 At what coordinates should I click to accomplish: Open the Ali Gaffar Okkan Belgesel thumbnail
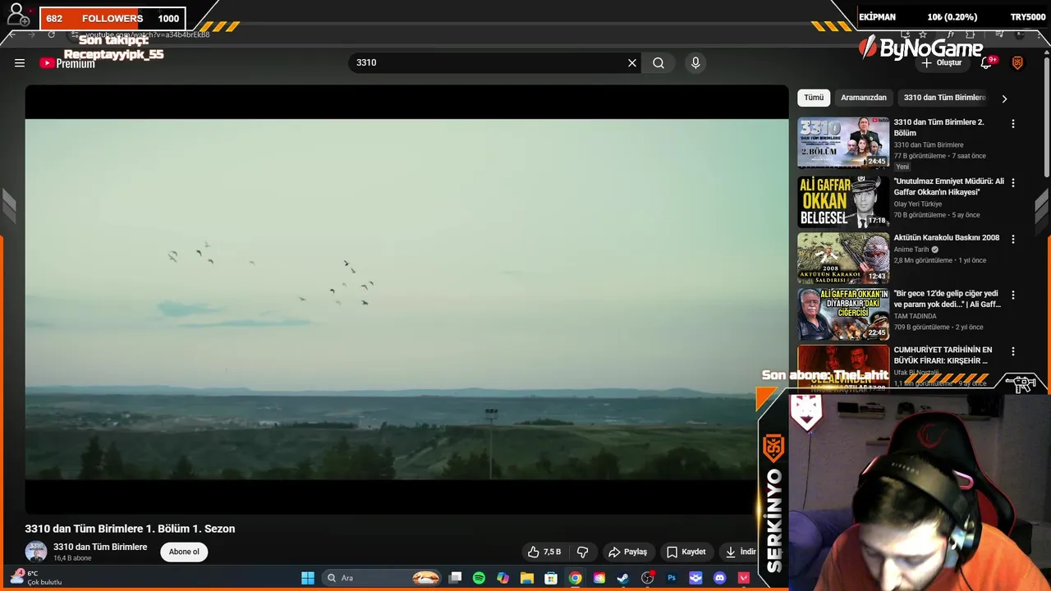(843, 202)
